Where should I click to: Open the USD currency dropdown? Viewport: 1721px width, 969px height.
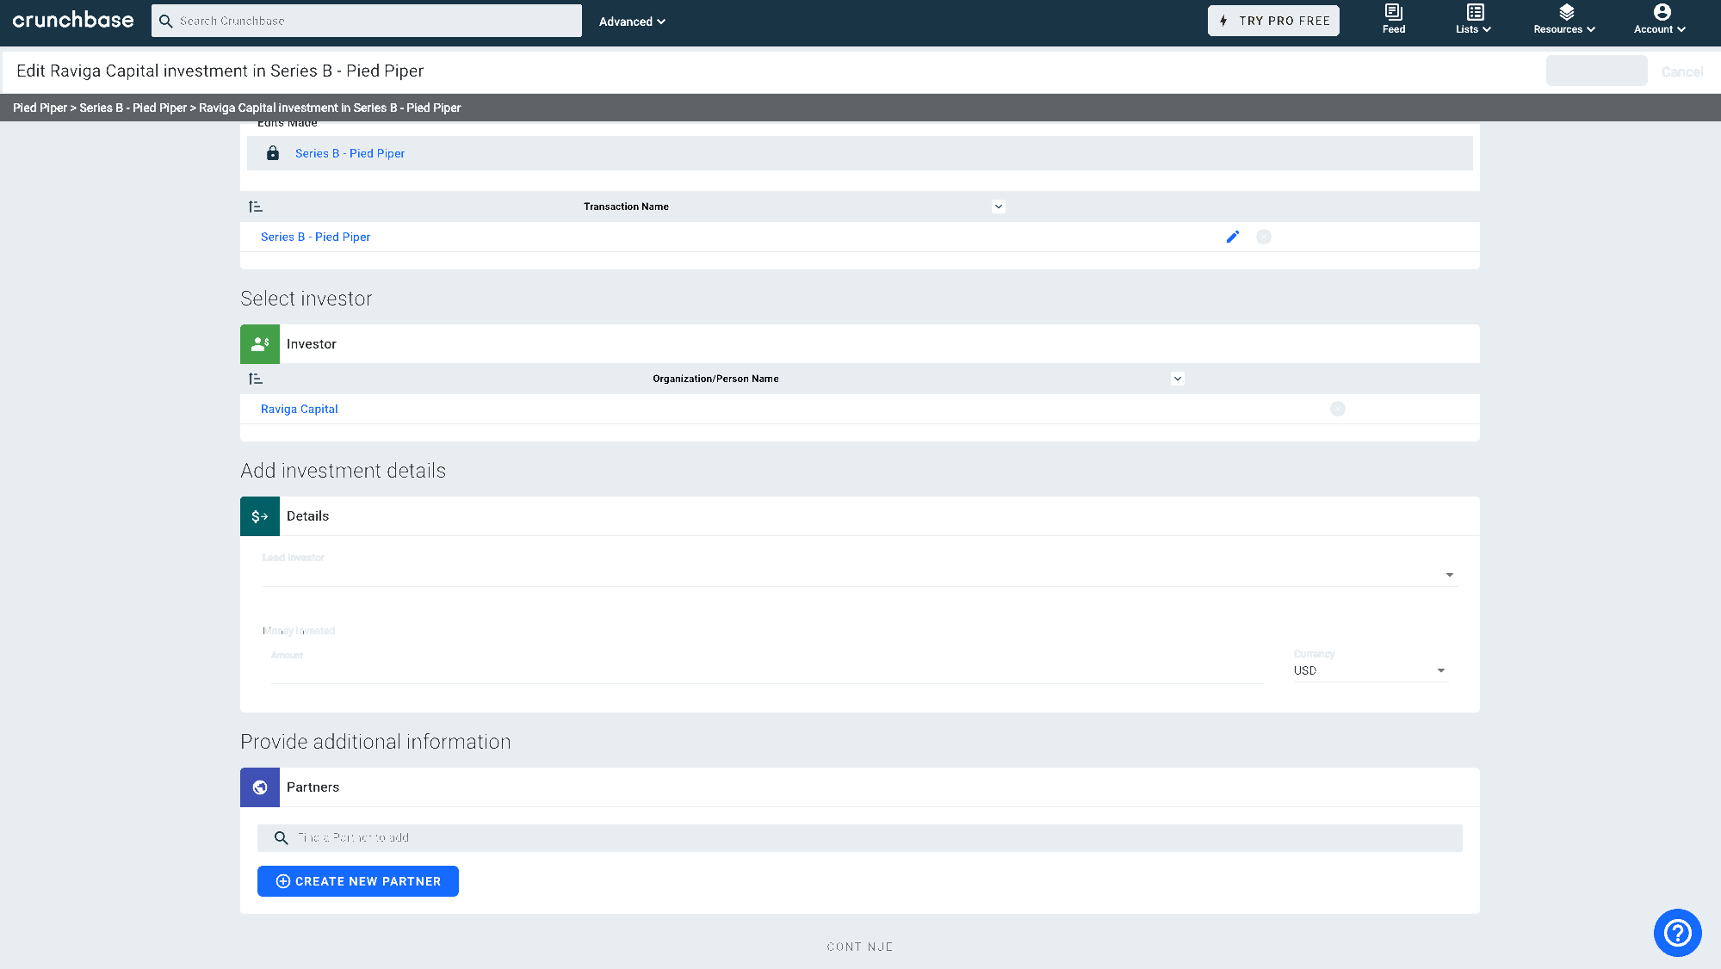[1371, 670]
